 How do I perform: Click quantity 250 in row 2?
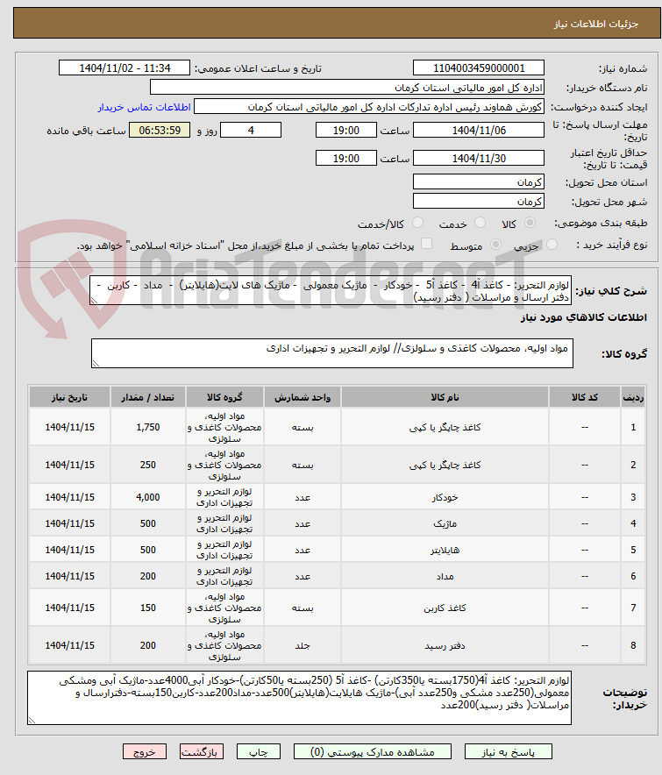[x=148, y=465]
